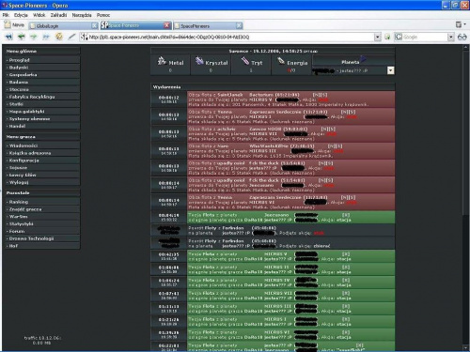Screen dimensions: 470x352
Task: Close the GlobalLogin tab
Action: coord(94,25)
